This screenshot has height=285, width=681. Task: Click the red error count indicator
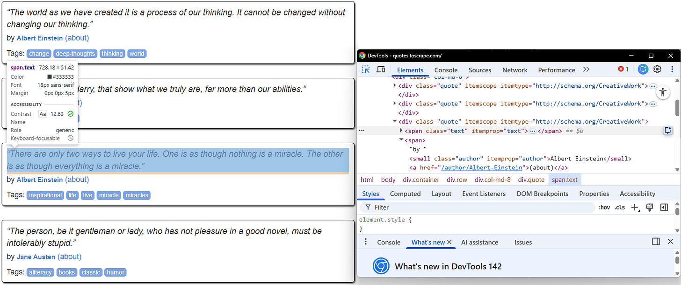tap(623, 69)
